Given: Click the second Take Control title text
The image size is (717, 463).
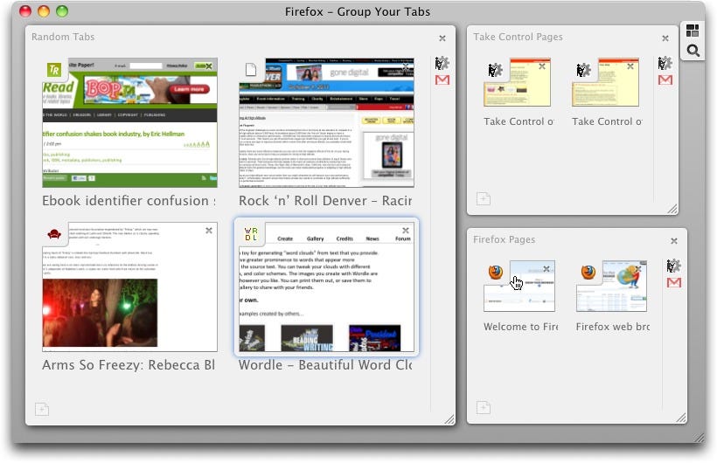Looking at the screenshot, I should pos(607,121).
